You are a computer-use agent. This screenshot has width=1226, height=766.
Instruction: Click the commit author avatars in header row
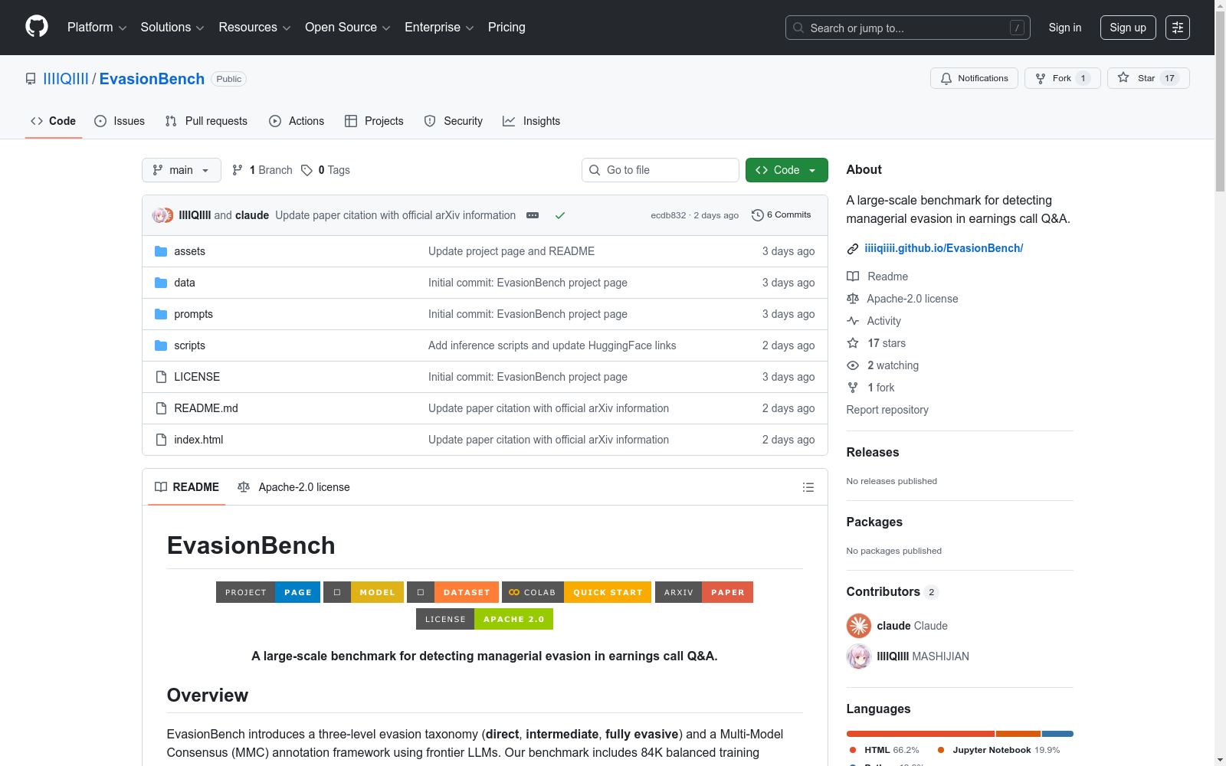(x=162, y=215)
